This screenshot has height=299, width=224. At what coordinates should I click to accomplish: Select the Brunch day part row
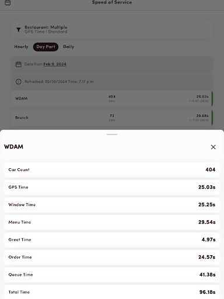pos(112,117)
